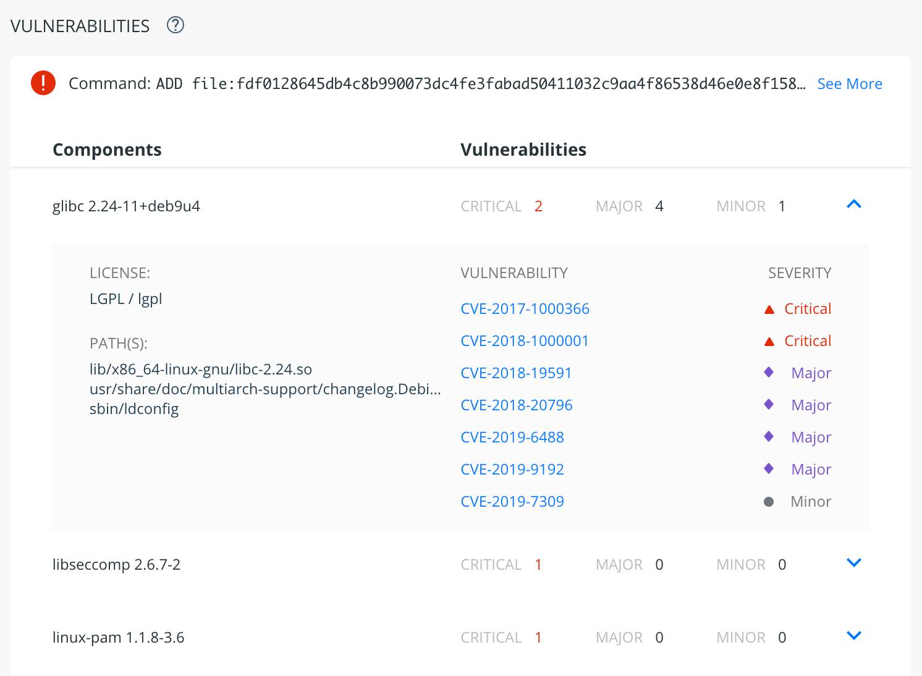Image resolution: width=922 pixels, height=676 pixels.
Task: Expand the libseccomp 2.6.7-2 component
Action: [x=853, y=563]
